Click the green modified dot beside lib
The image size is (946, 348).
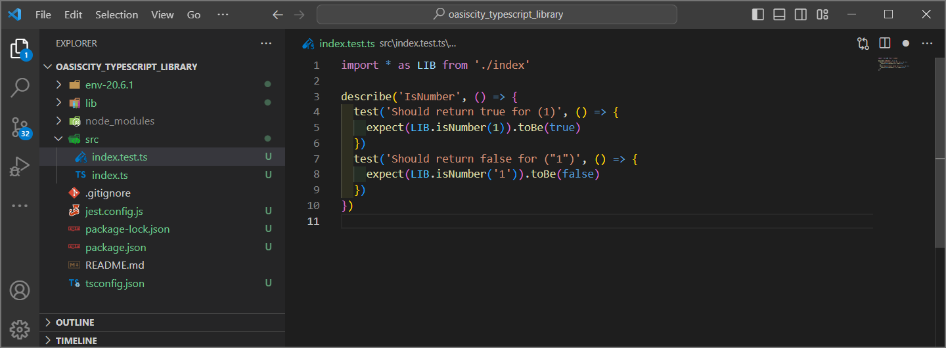(x=267, y=103)
